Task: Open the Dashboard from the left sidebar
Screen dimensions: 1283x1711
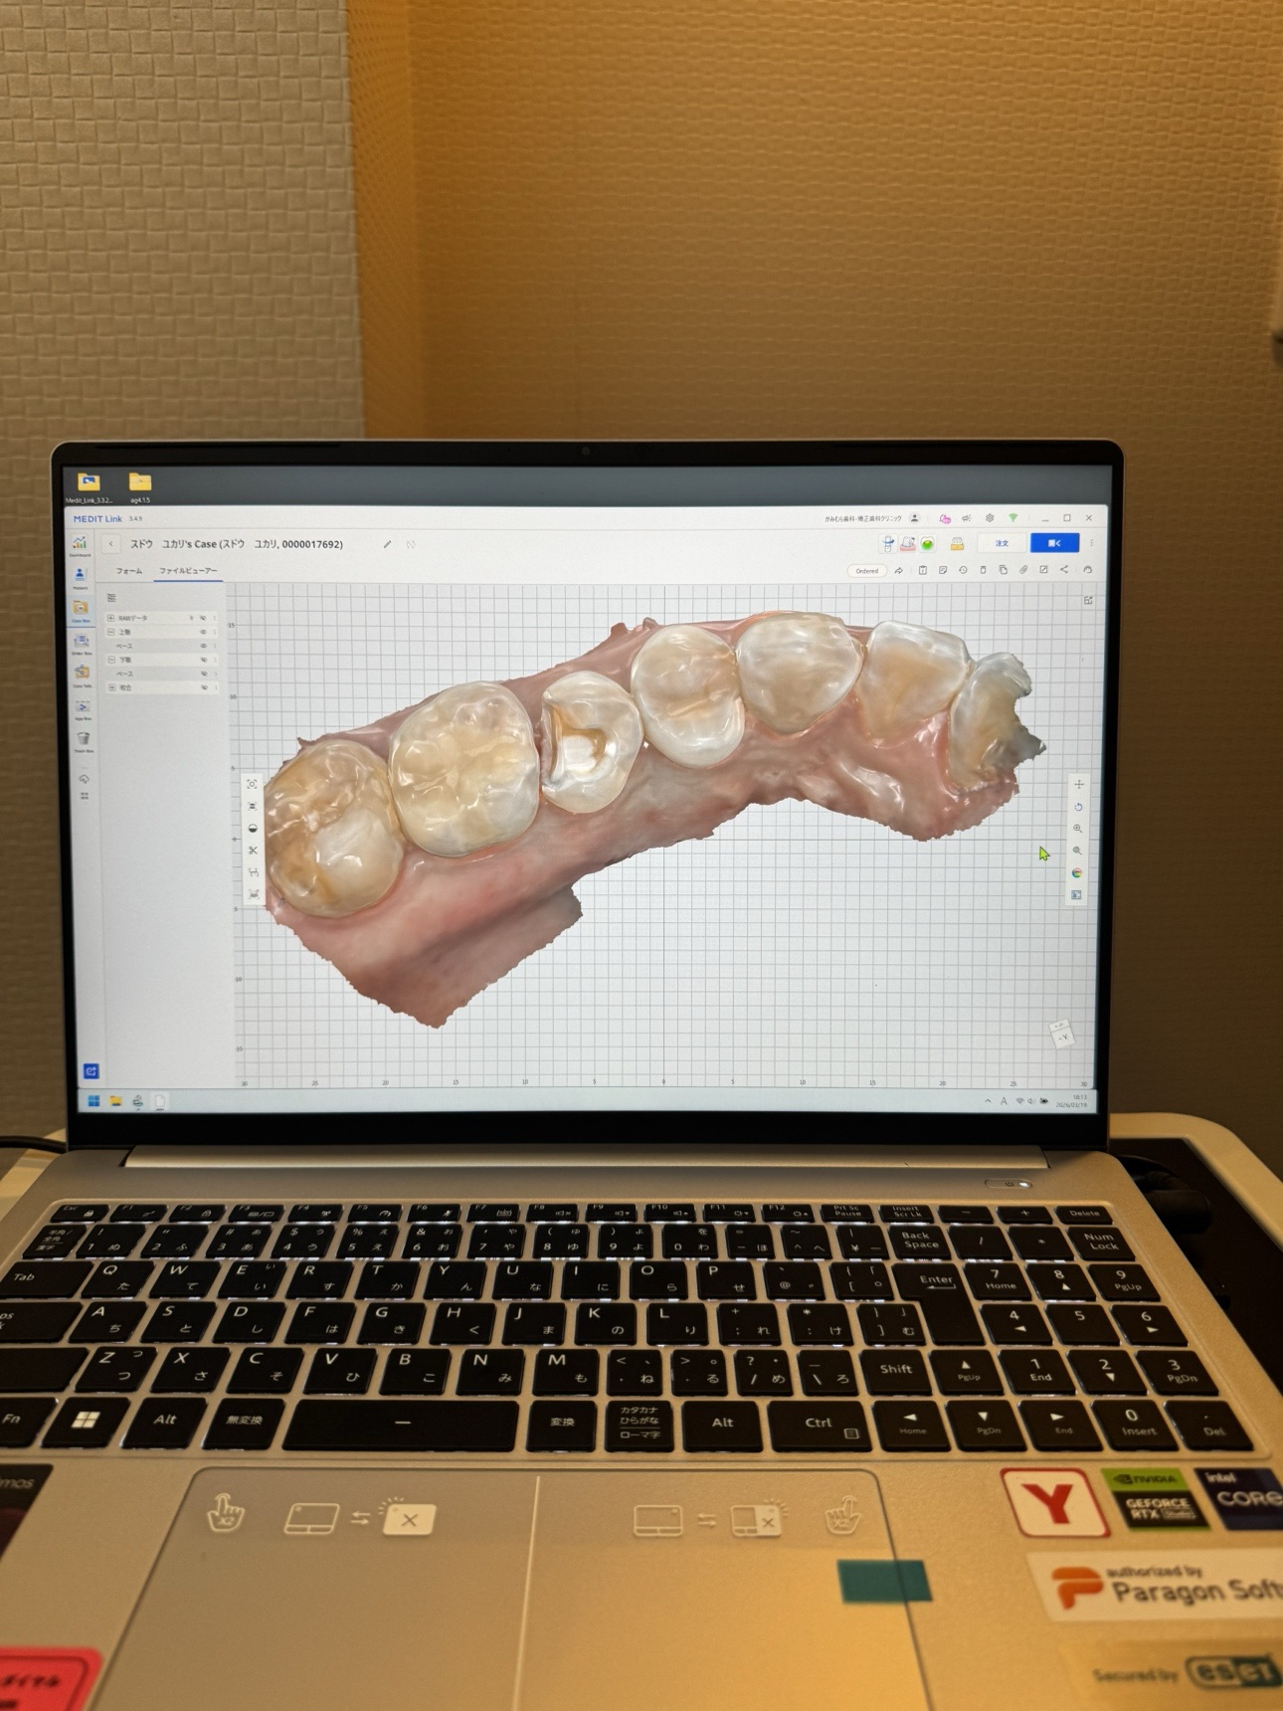Action: tap(80, 543)
